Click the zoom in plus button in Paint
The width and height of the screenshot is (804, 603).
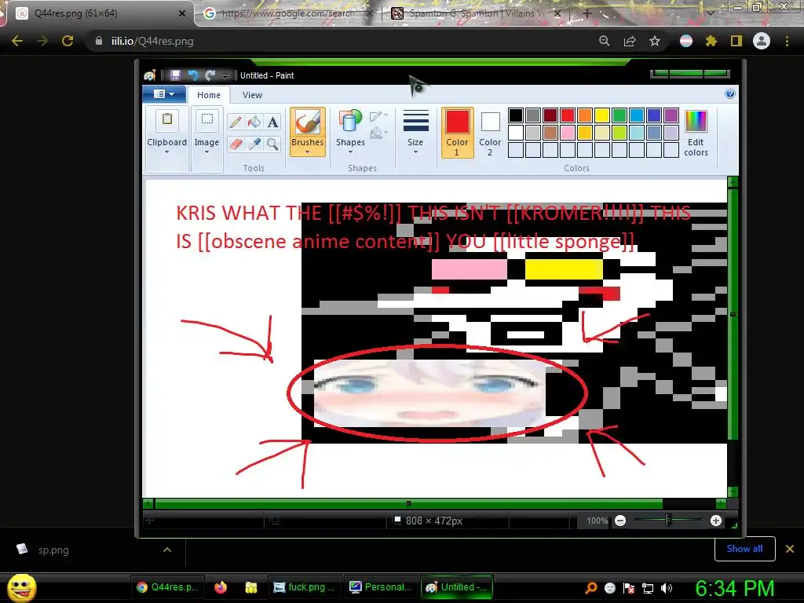(x=716, y=521)
